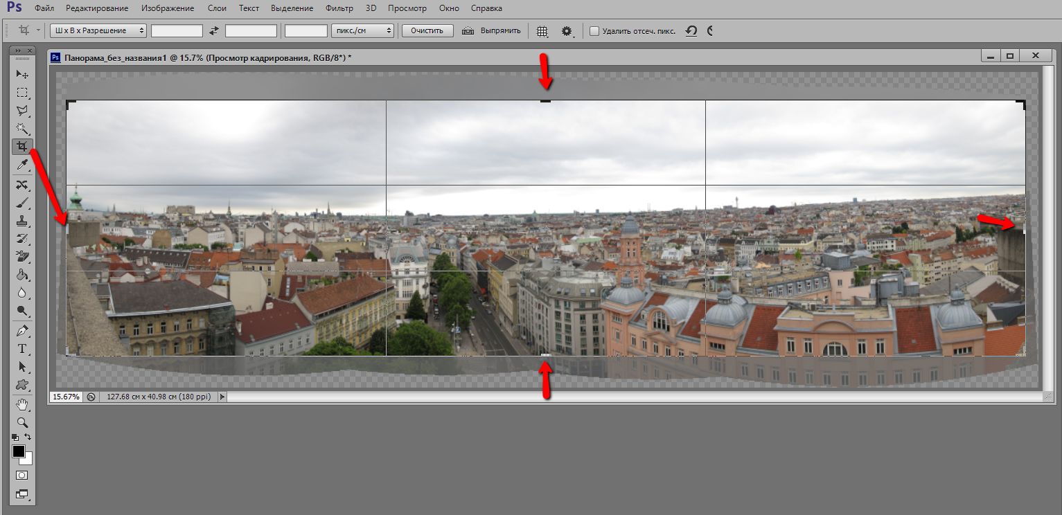Swap width and height crop values
This screenshot has width=1062, height=515.
tap(214, 30)
